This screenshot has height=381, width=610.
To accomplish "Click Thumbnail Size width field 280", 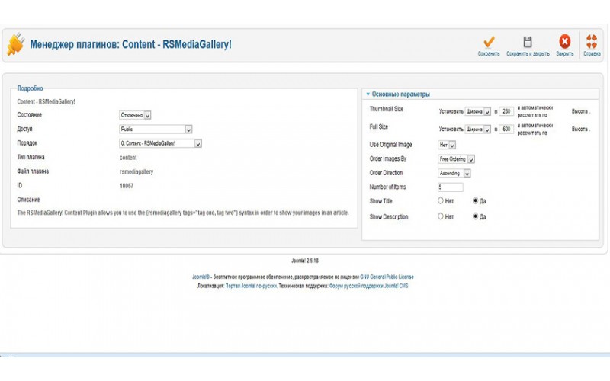I will (x=506, y=111).
